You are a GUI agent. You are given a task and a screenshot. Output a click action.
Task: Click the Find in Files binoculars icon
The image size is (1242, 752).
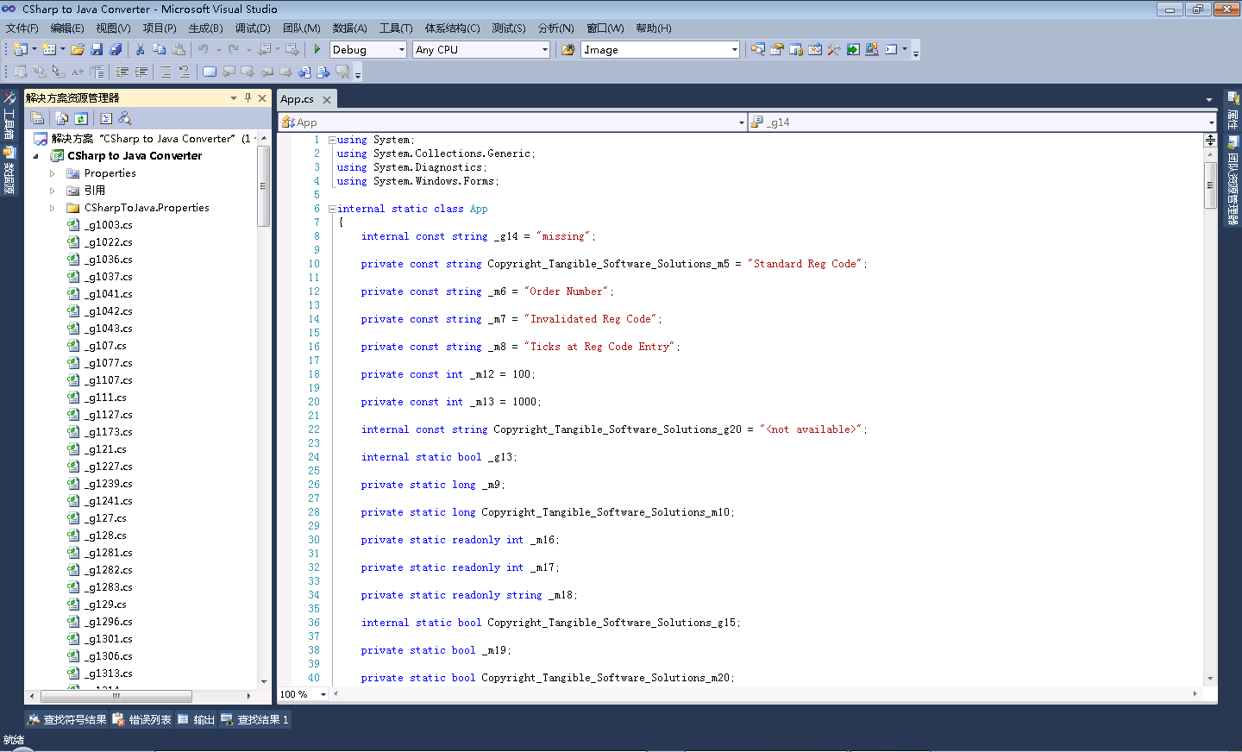(568, 49)
